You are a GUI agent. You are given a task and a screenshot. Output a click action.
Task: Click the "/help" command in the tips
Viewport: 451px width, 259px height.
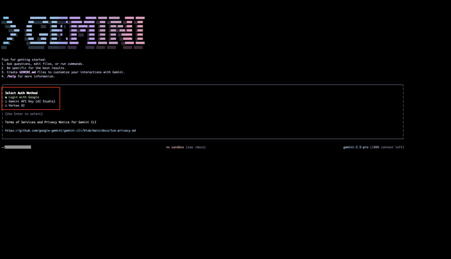[11, 77]
